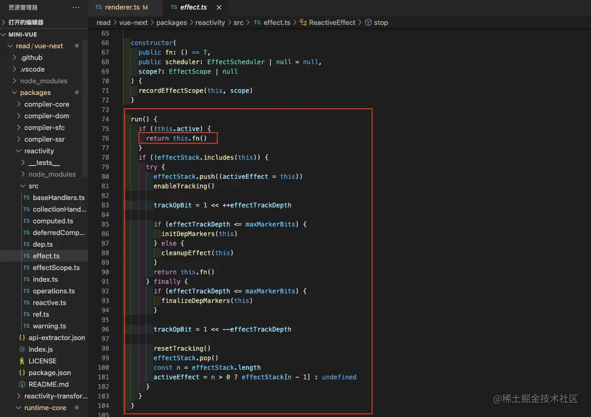Open api-extractor.json braces icon
This screenshot has height=417, width=591.
point(22,338)
